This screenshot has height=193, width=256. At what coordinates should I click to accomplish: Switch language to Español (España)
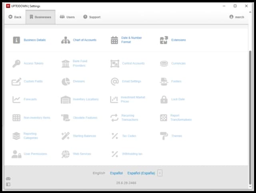coord(141,173)
